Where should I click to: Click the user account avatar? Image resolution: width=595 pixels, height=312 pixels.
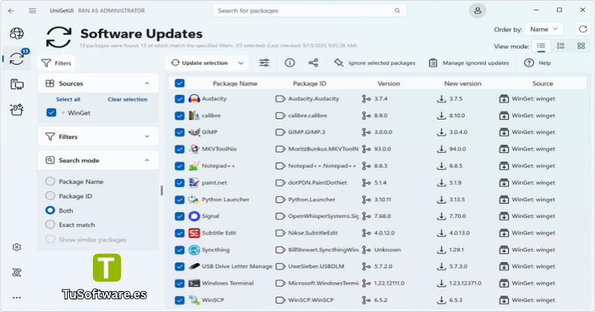(477, 10)
